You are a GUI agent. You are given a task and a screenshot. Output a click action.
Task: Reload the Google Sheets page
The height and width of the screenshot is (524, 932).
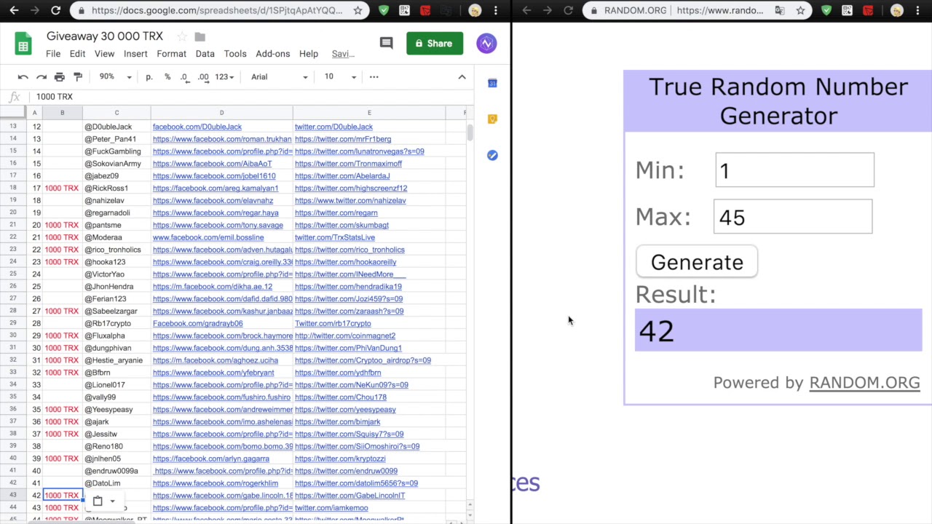pyautogui.click(x=56, y=11)
